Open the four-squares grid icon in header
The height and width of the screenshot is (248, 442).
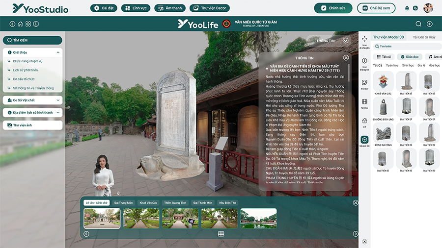(28, 24)
